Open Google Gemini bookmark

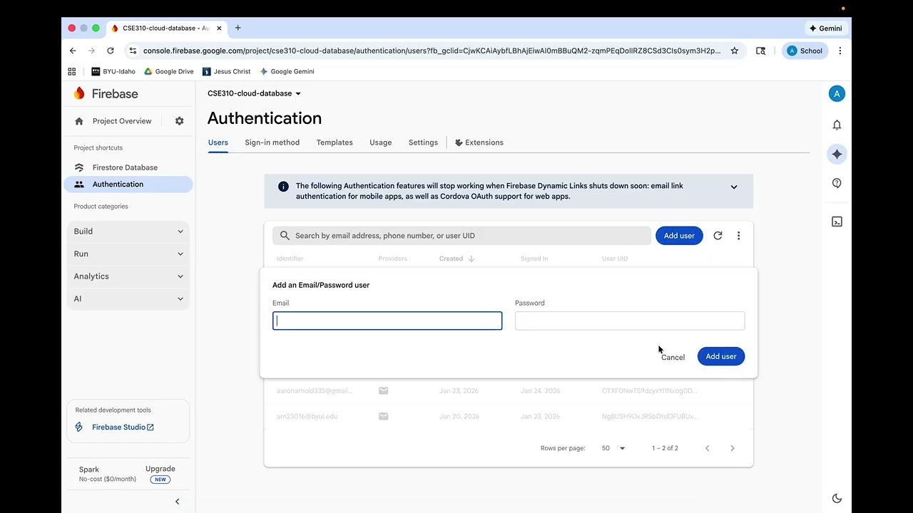(x=287, y=71)
